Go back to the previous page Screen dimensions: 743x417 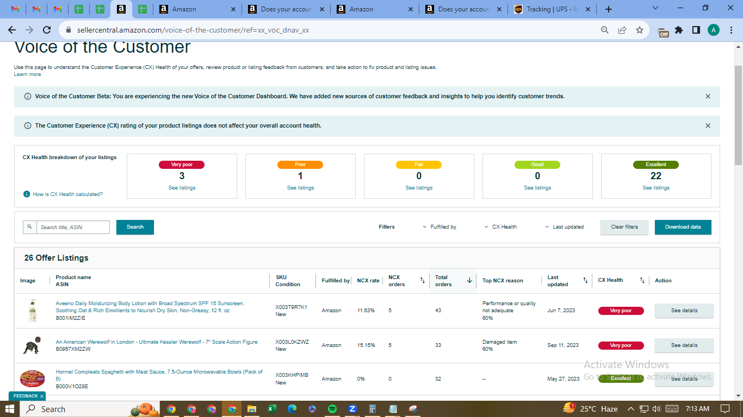tap(12, 30)
